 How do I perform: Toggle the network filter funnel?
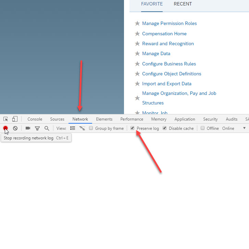coord(37,128)
